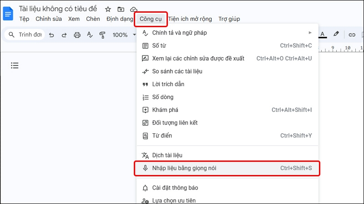Click the microphone voice typing icon
364x204 pixels.
pyautogui.click(x=145, y=168)
